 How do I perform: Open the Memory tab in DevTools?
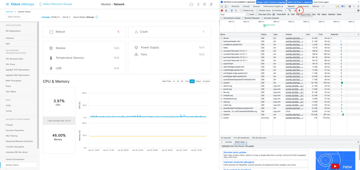tap(316, 6)
